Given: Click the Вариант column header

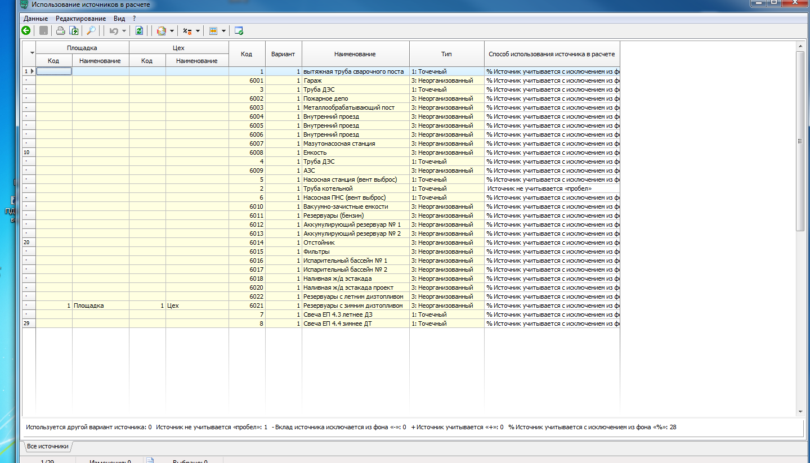Looking at the screenshot, I should (x=283, y=54).
